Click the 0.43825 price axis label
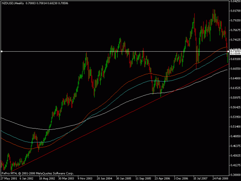The height and width of the screenshot is (181, 241). [236, 156]
